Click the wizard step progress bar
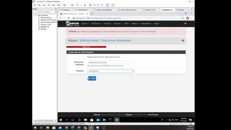231x130 pixels. pos(86,47)
